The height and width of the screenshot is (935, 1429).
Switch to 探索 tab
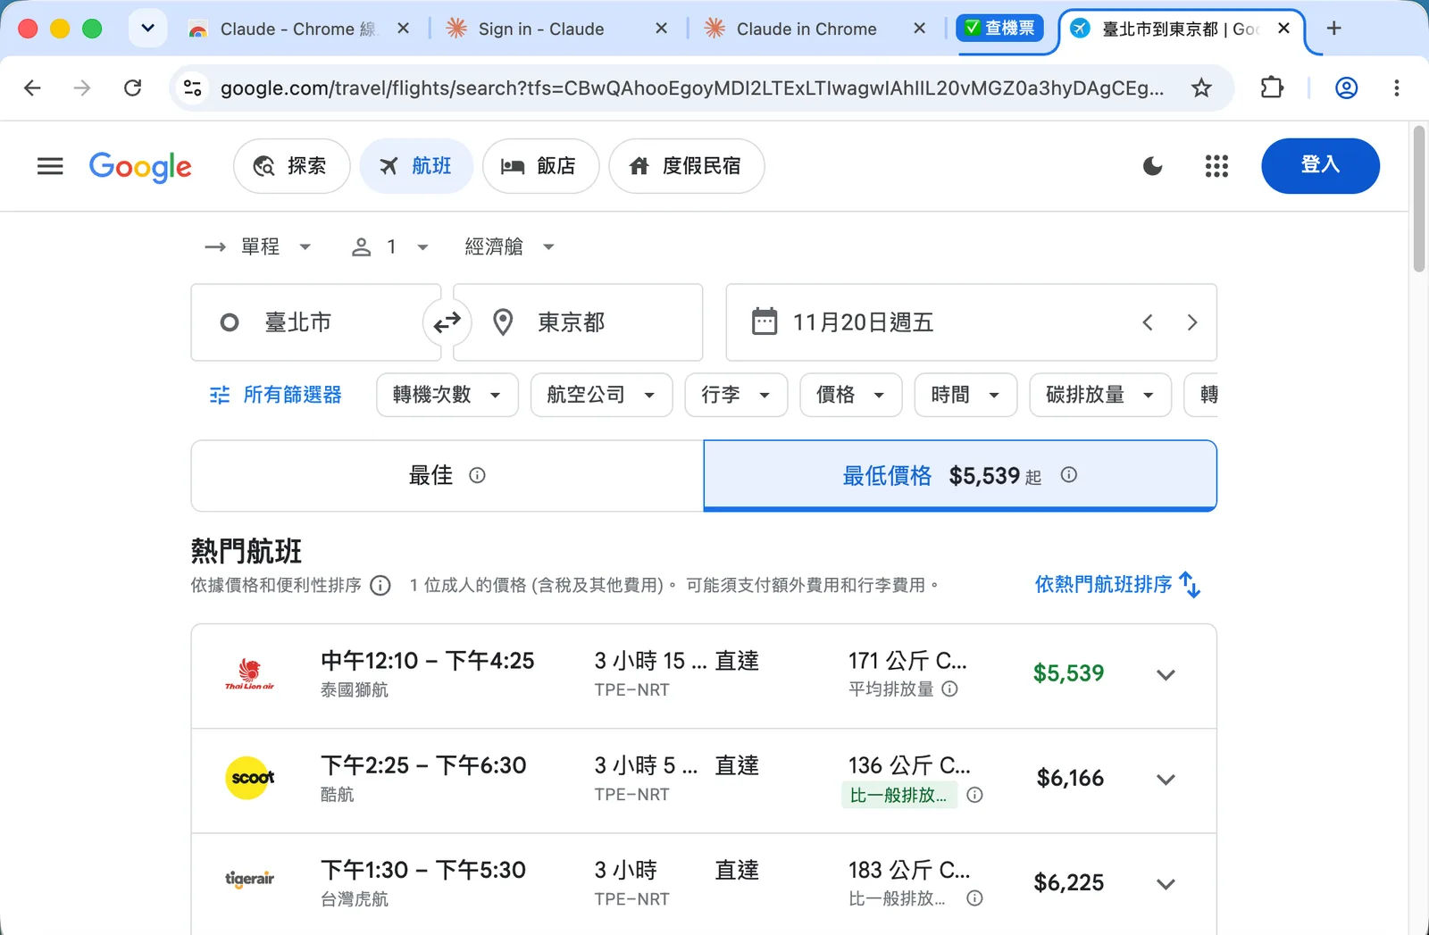(x=291, y=166)
